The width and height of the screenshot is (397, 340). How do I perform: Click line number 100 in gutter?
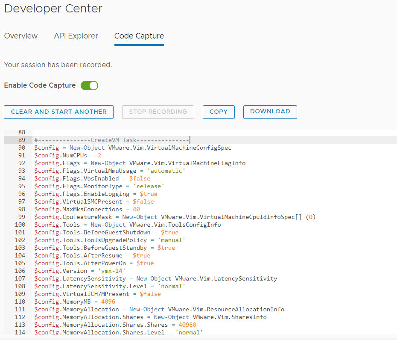click(x=20, y=225)
